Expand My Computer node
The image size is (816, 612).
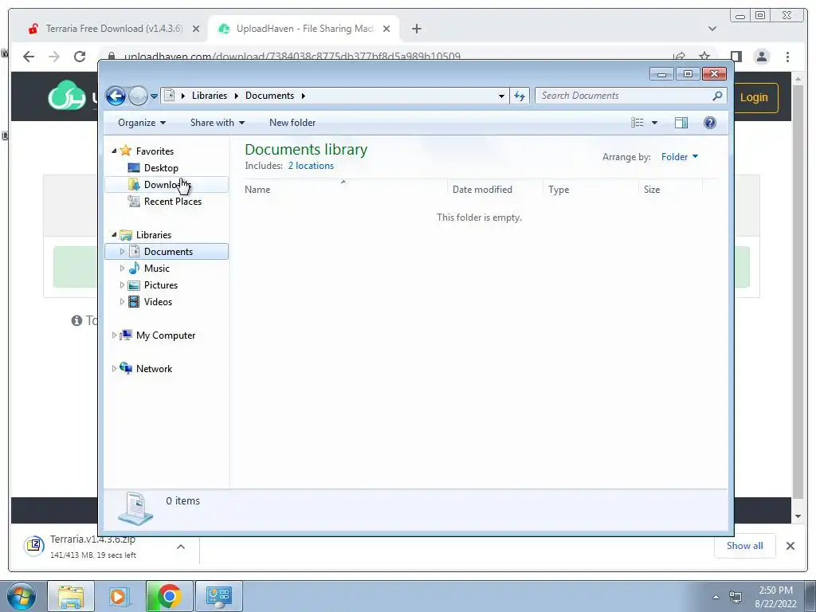[x=114, y=335]
